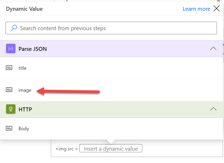The height and width of the screenshot is (163, 224).
Task: Click the Abc icon beside image
Action: (x=9, y=90)
